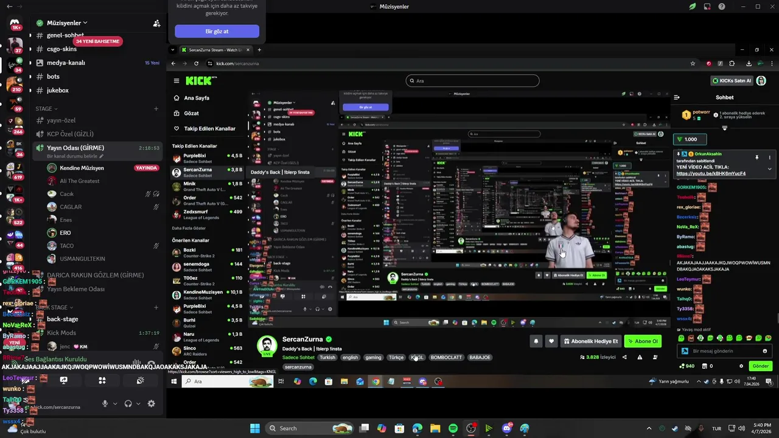779x438 pixels.
Task: Open browser tab search dropdown
Action: (173, 50)
